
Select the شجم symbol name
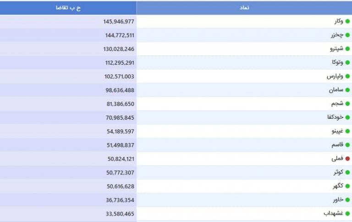[x=337, y=104]
